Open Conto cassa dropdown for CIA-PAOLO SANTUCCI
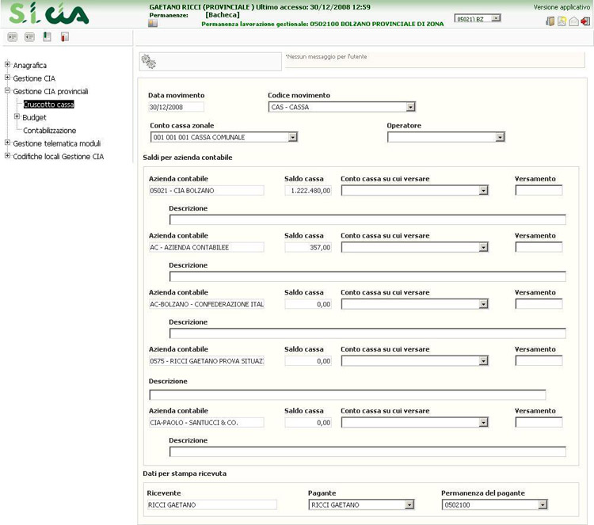 (415, 422)
